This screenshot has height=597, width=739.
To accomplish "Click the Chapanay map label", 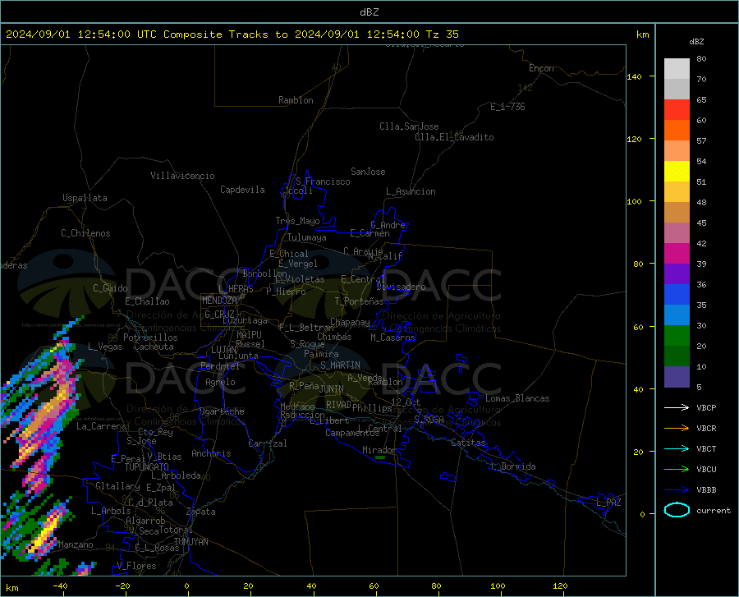I will coord(350,322).
